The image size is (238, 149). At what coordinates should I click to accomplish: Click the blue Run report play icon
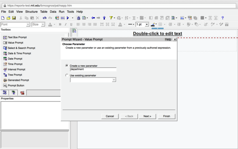click(68, 18)
